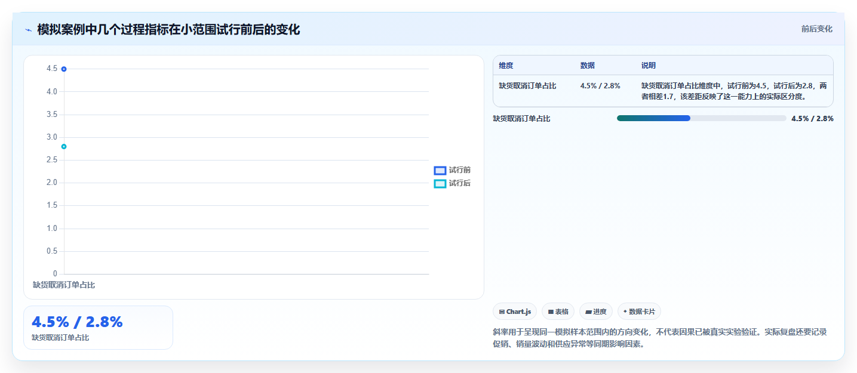The width and height of the screenshot is (857, 373).
Task: Click the 试行前 blue legend swatch
Action: click(x=440, y=171)
